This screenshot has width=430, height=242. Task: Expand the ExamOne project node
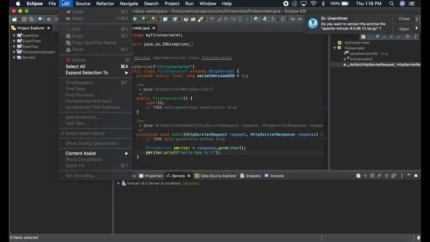[x=14, y=36]
